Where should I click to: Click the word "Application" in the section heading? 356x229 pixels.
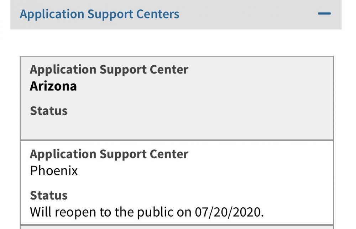pos(52,14)
